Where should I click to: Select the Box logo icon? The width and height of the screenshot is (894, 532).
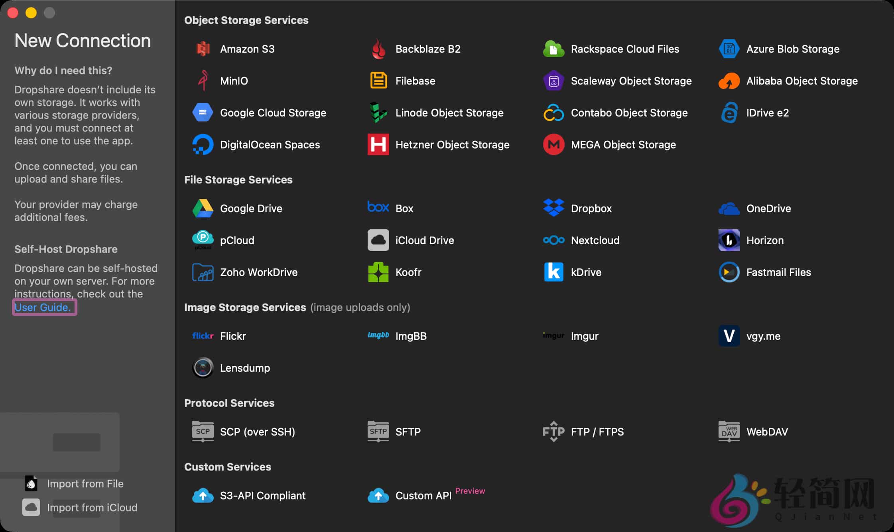378,207
